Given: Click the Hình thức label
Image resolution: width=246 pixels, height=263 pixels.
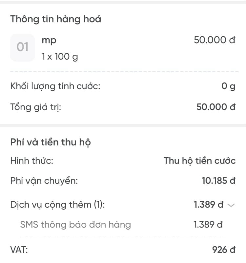Looking at the screenshot, I should [32, 161].
